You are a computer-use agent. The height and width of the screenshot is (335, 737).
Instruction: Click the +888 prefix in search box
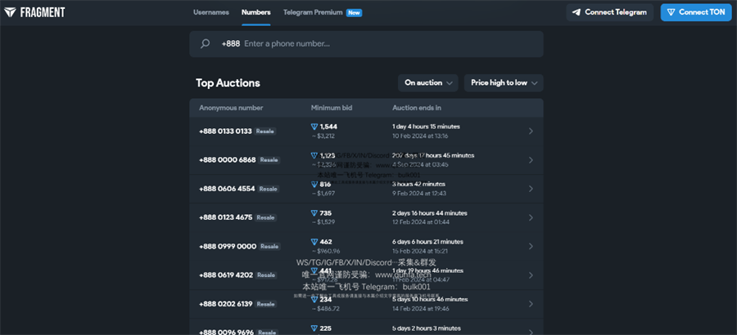231,43
